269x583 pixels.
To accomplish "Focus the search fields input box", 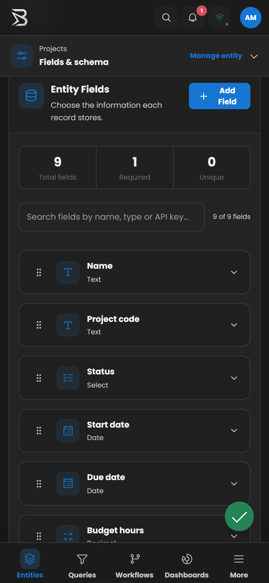I will [112, 217].
